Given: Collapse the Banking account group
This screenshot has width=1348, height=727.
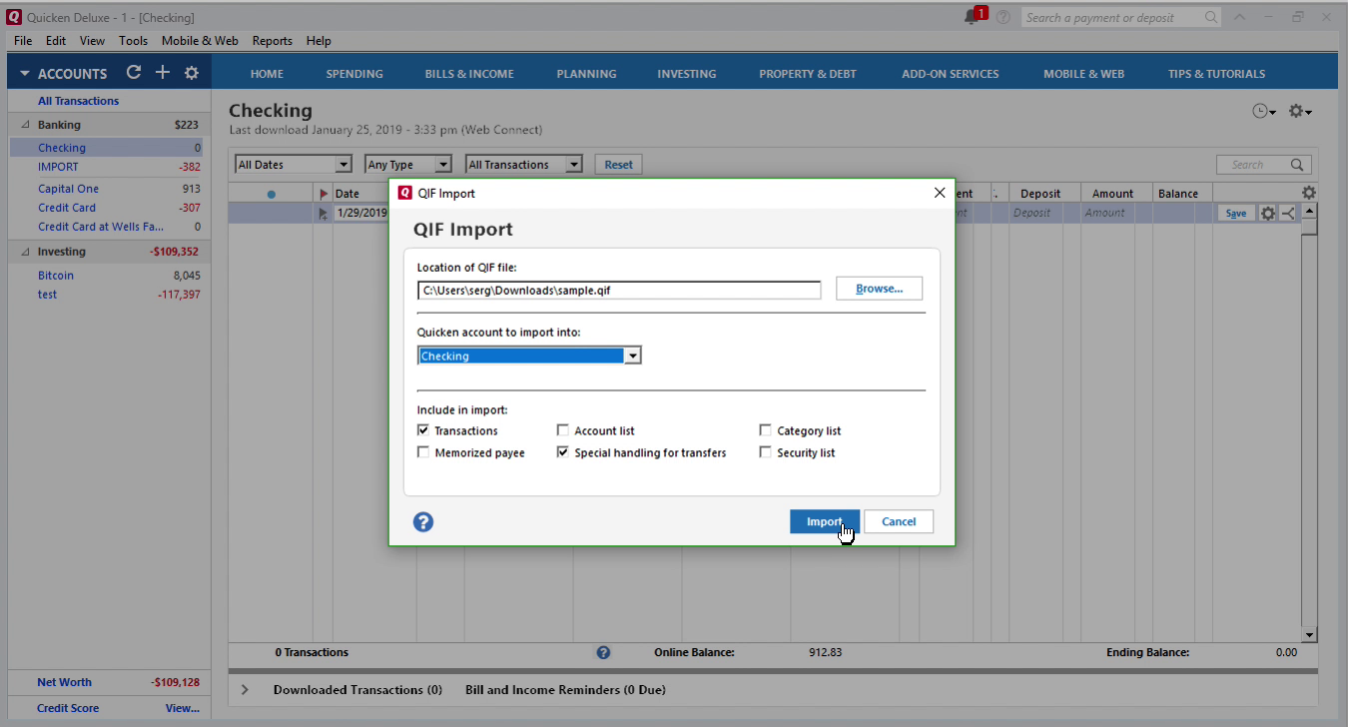Looking at the screenshot, I should point(25,125).
